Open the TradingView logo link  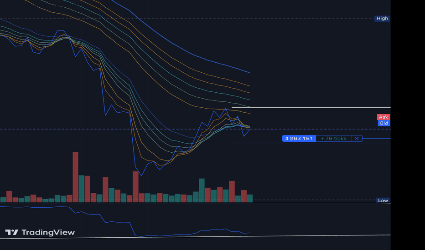coord(40,232)
